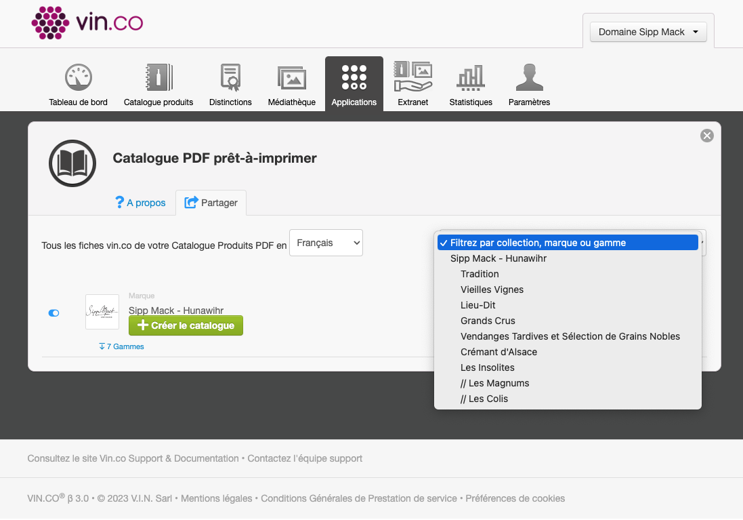Choose Crémant d'Alsace option
The width and height of the screenshot is (743, 520).
[x=568, y=353]
